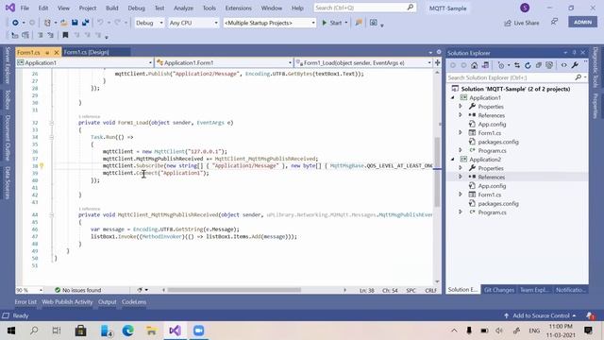Viewport: 604px width, 340px height.
Task: Open the Debug configuration dropdown
Action: pyautogui.click(x=149, y=23)
